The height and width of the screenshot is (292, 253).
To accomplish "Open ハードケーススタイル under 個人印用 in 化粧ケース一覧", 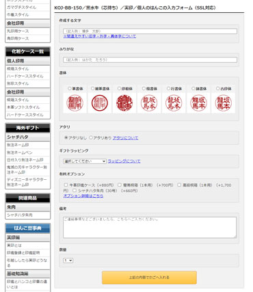I will point(25,76).
